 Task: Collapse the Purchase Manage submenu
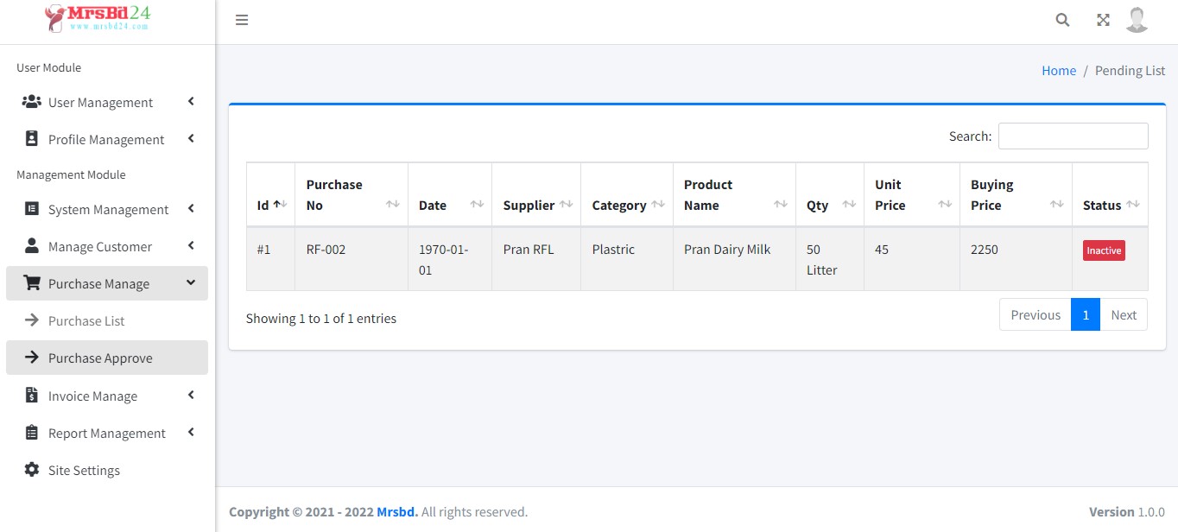click(191, 282)
